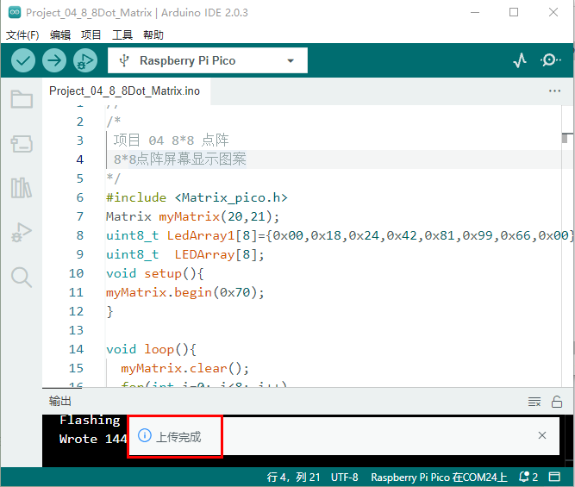This screenshot has height=487, width=575.
Task: Open the Raspberry Pi Pico board dropdown
Action: (208, 60)
